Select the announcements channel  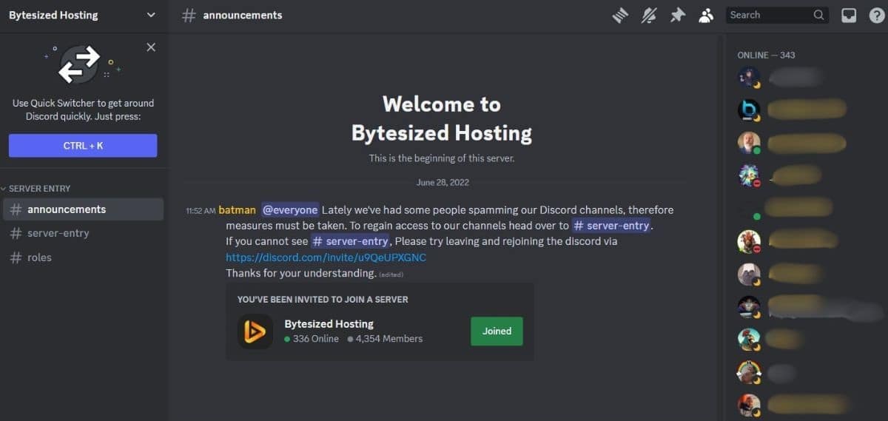point(83,209)
